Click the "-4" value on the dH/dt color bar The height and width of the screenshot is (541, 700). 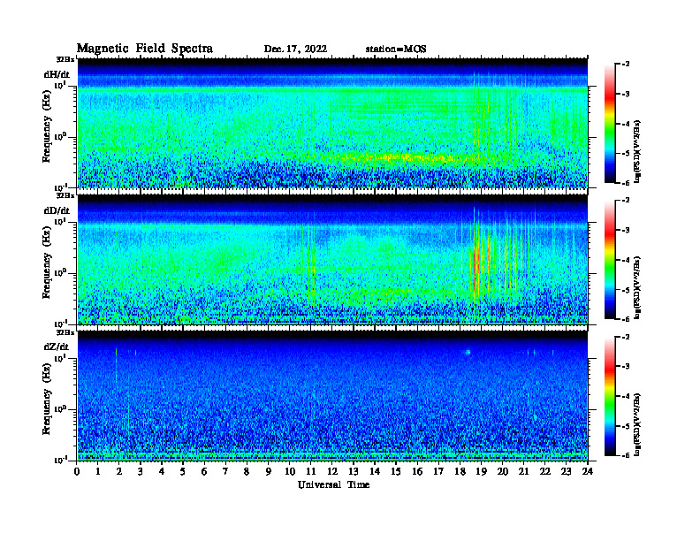tap(625, 124)
